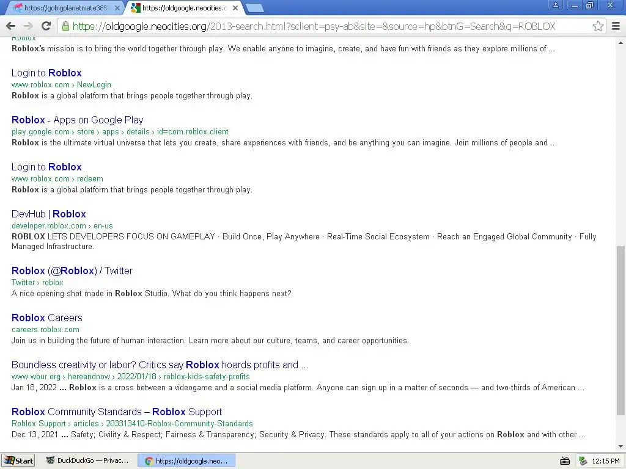Open a new tab with the new-tab button

tap(254, 7)
